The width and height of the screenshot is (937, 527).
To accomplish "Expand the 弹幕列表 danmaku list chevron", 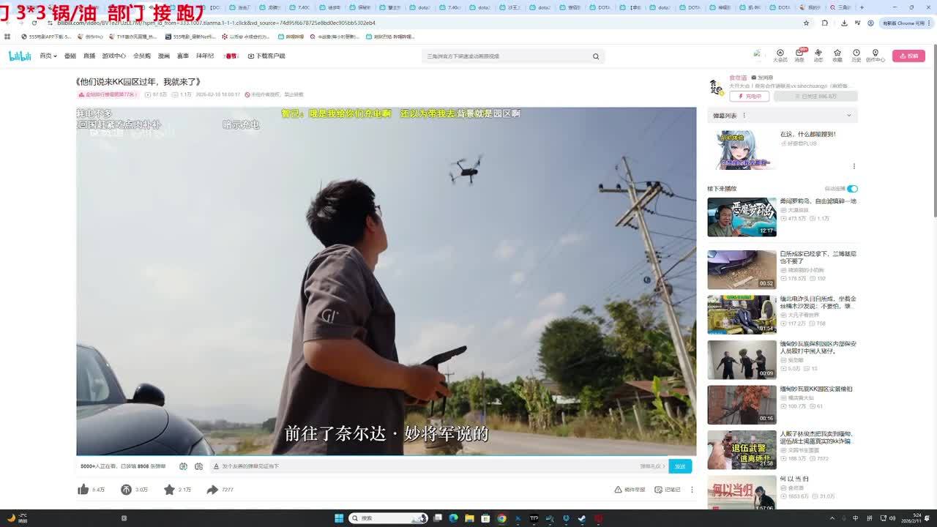I will click(x=849, y=116).
